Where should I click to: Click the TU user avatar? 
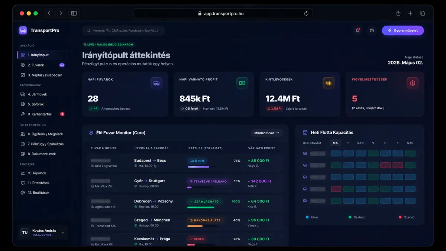tap(25, 232)
